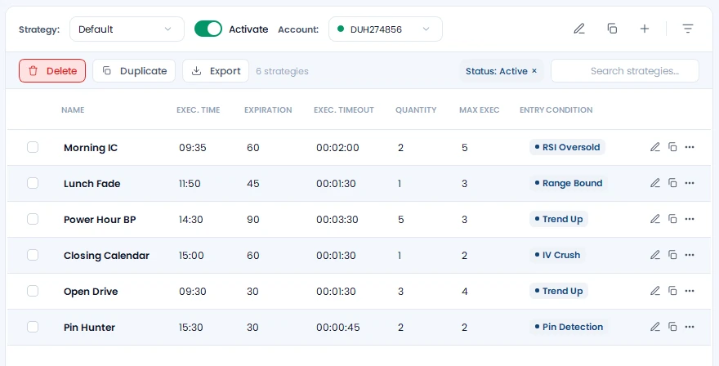
Task: Select the Open Drive strategy name
Action: coord(91,291)
